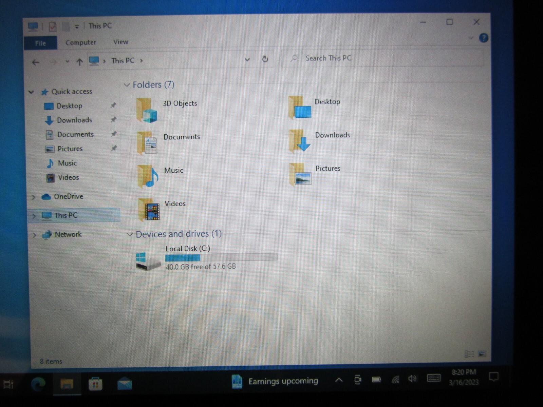543x407 pixels.
Task: Open the View ribbon tab
Action: coord(121,42)
